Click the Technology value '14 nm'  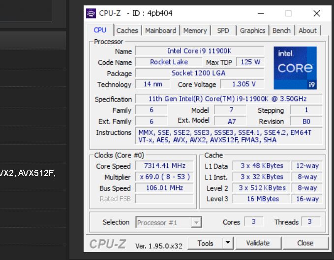152,84
